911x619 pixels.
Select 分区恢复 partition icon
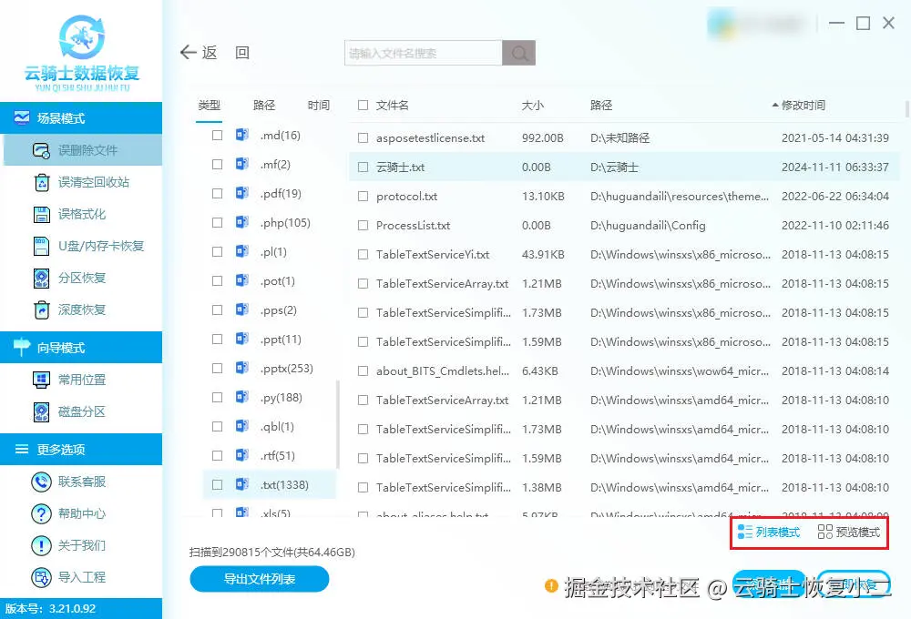pos(41,279)
